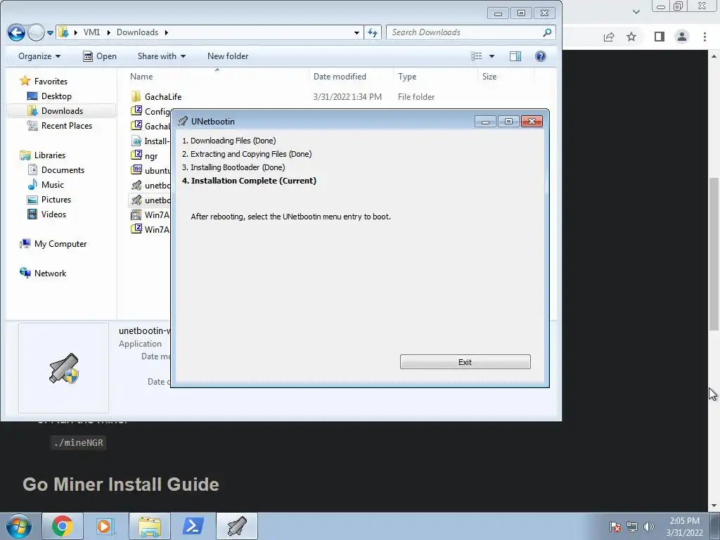Viewport: 720px width, 540px height.
Task: Open the recent pages dropdown arrow
Action: pyautogui.click(x=50, y=32)
